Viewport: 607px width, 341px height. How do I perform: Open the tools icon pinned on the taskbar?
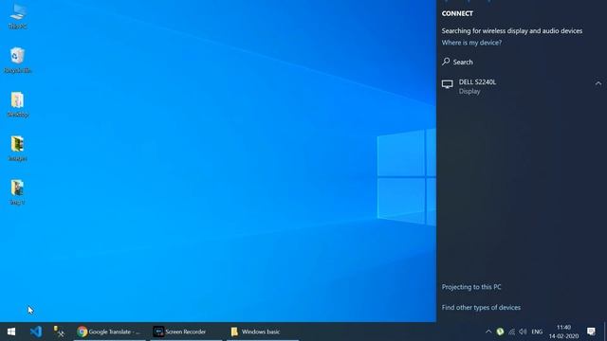click(x=59, y=332)
